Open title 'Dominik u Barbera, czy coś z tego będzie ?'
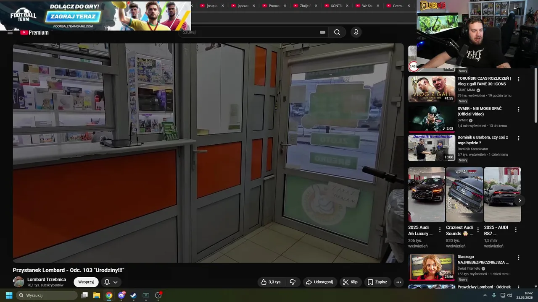The image size is (538, 302). (483, 140)
